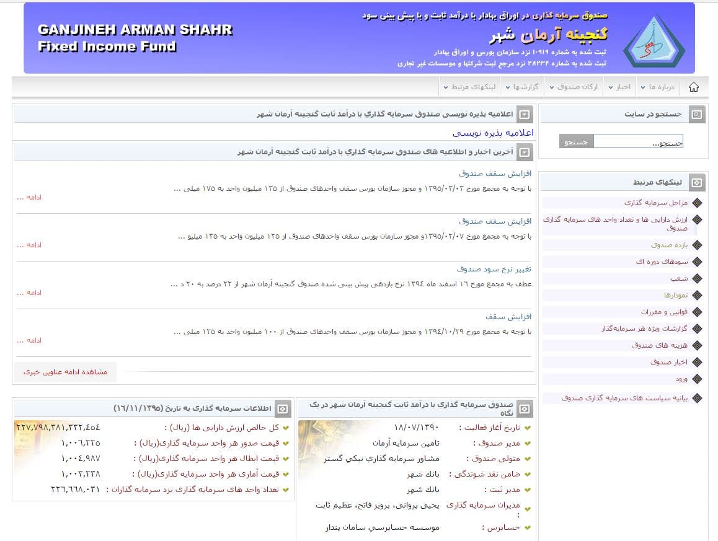Open the تغییر نرخ سود صندوق news link
The width and height of the screenshot is (718, 541).
pos(494,269)
